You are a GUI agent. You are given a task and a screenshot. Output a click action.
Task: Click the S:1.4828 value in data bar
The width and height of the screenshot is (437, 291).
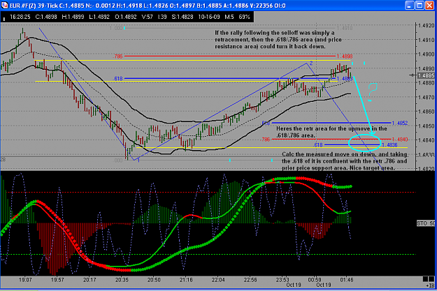point(182,17)
